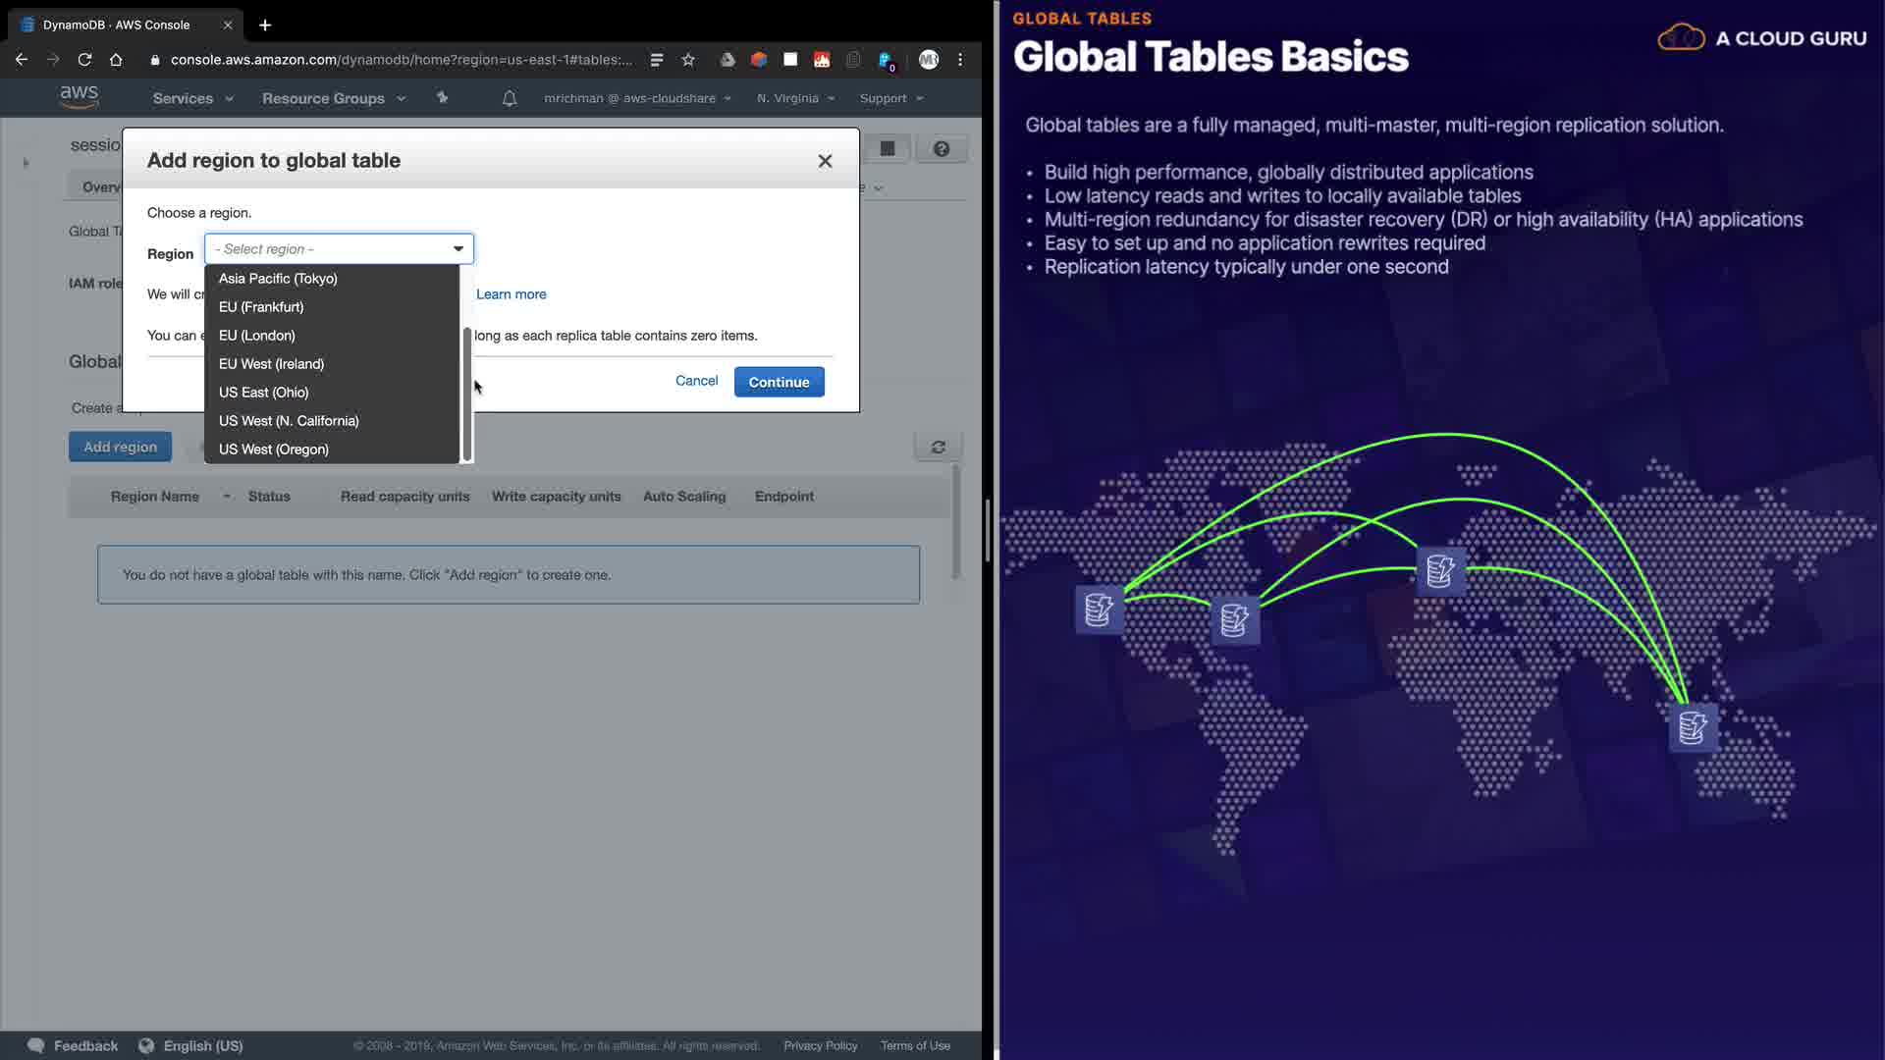Toggle the Select region combo box
Viewport: 1885px width, 1060px height.
[339, 249]
